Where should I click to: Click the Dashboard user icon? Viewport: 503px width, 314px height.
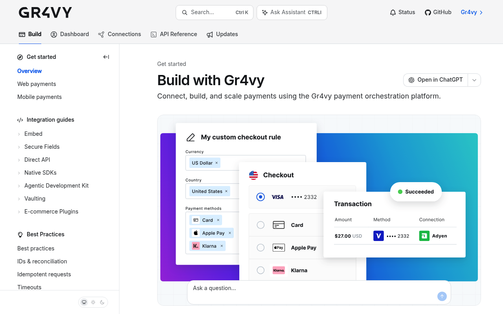[54, 35]
